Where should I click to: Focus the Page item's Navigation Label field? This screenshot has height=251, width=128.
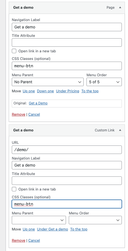pyautogui.click(x=67, y=27)
